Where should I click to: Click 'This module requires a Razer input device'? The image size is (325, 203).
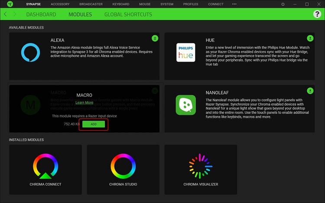click(x=84, y=116)
